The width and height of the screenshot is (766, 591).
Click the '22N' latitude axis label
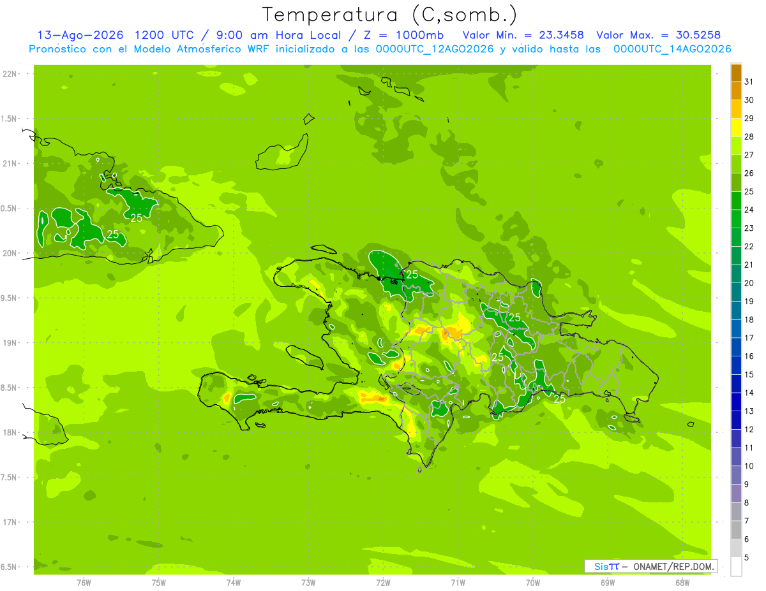coord(10,74)
